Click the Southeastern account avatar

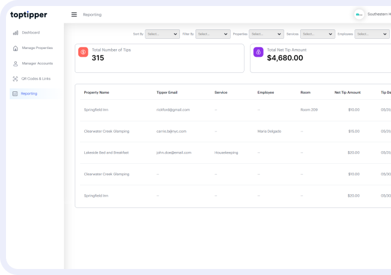[x=359, y=14]
